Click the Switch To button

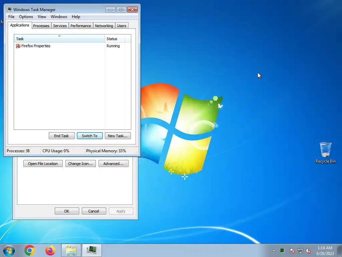pos(90,136)
